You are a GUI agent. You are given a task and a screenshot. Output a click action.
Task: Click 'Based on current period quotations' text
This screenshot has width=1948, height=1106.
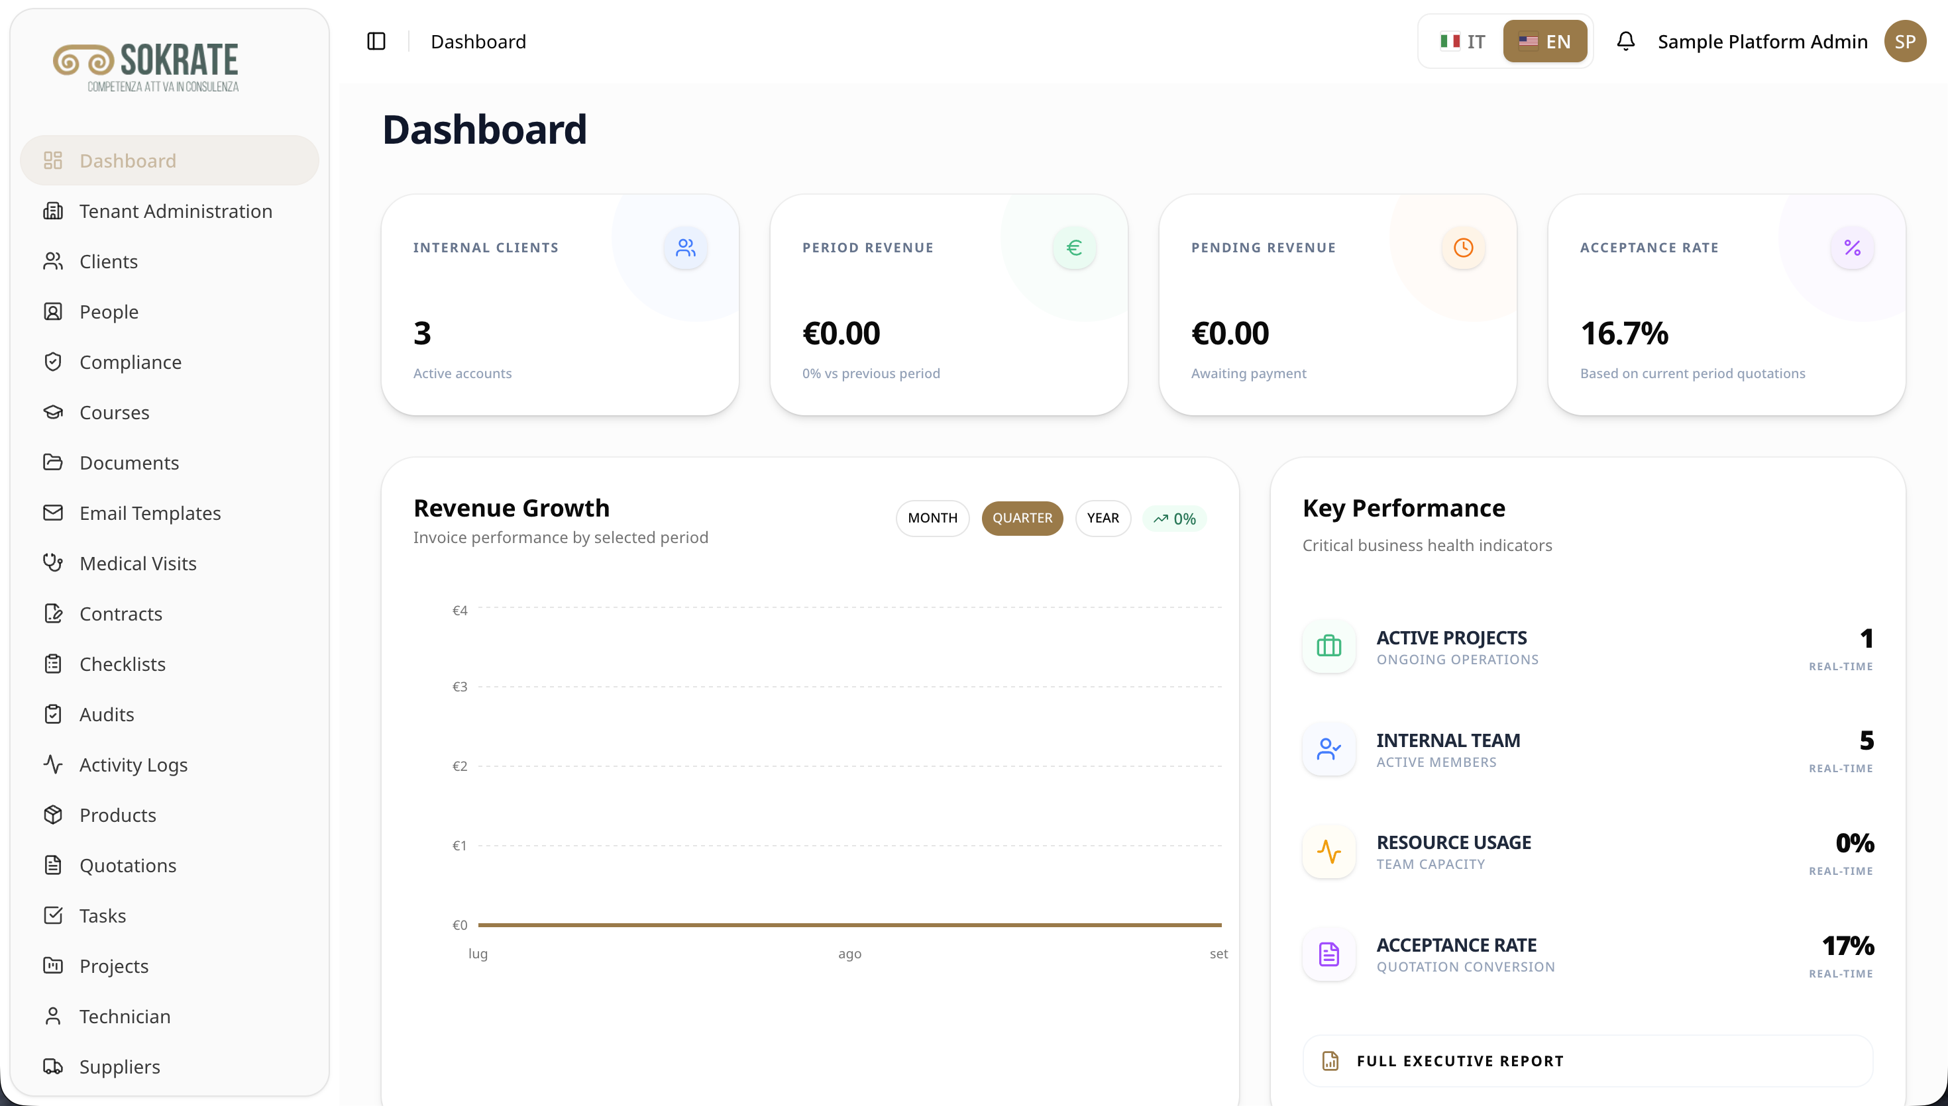[1693, 373]
